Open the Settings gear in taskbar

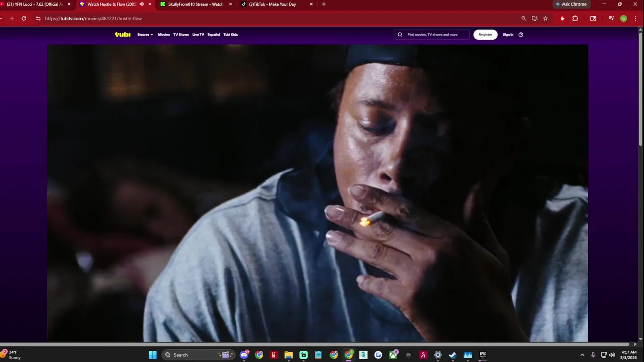point(438,355)
